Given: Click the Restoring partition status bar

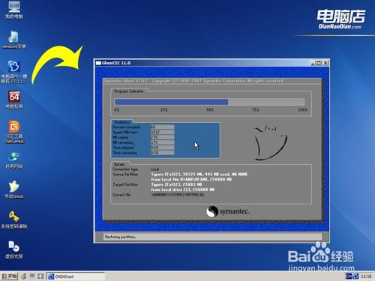Looking at the screenshot, I should pyautogui.click(x=212, y=237).
